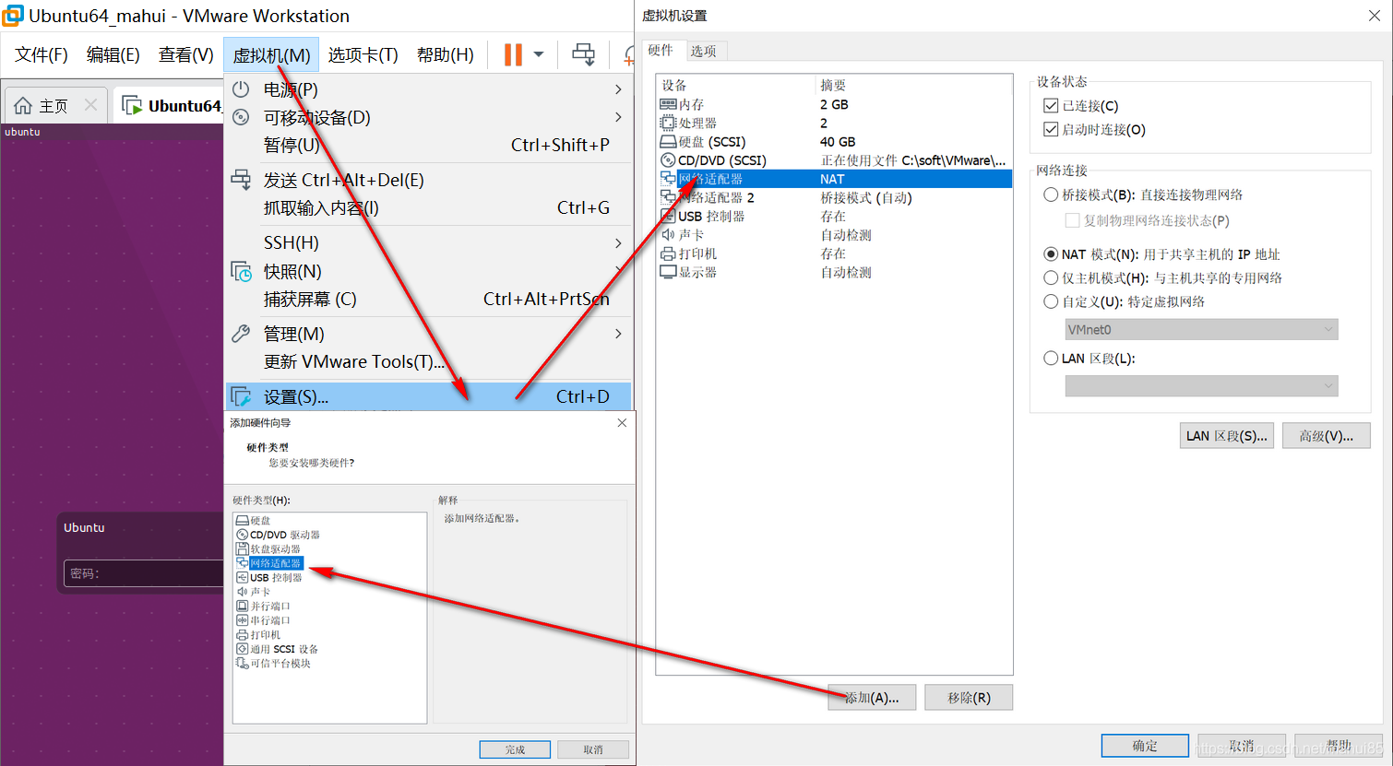Click the settings icon beside 设置(S)
The height and width of the screenshot is (766, 1393).
[x=241, y=396]
